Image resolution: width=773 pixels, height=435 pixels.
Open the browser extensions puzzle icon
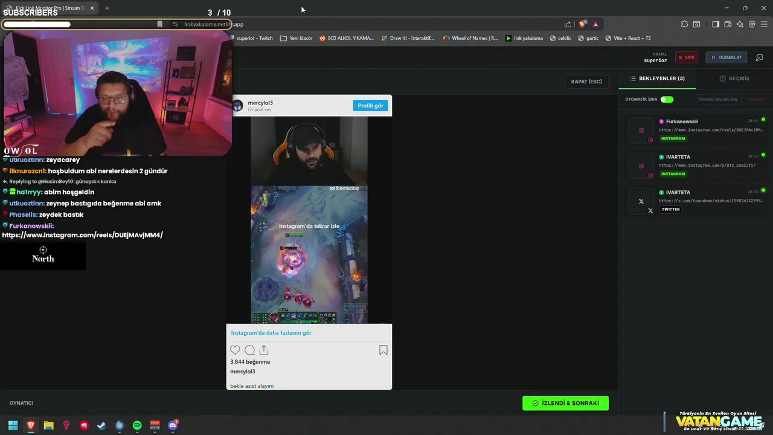tap(684, 24)
